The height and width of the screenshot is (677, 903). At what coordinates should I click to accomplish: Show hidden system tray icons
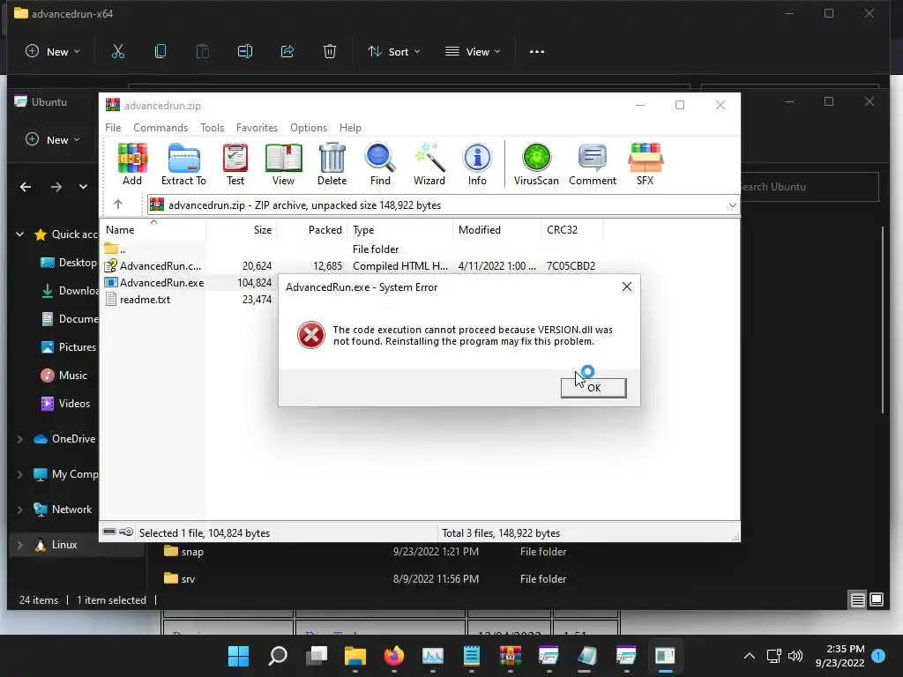coord(750,656)
